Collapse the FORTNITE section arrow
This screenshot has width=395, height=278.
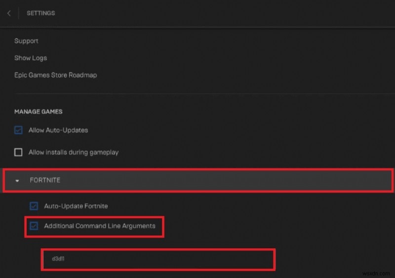(17, 181)
